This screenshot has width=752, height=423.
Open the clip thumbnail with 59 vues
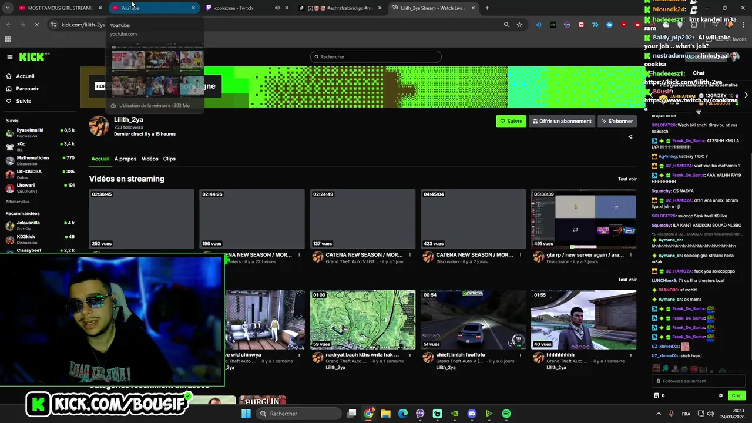coord(362,320)
